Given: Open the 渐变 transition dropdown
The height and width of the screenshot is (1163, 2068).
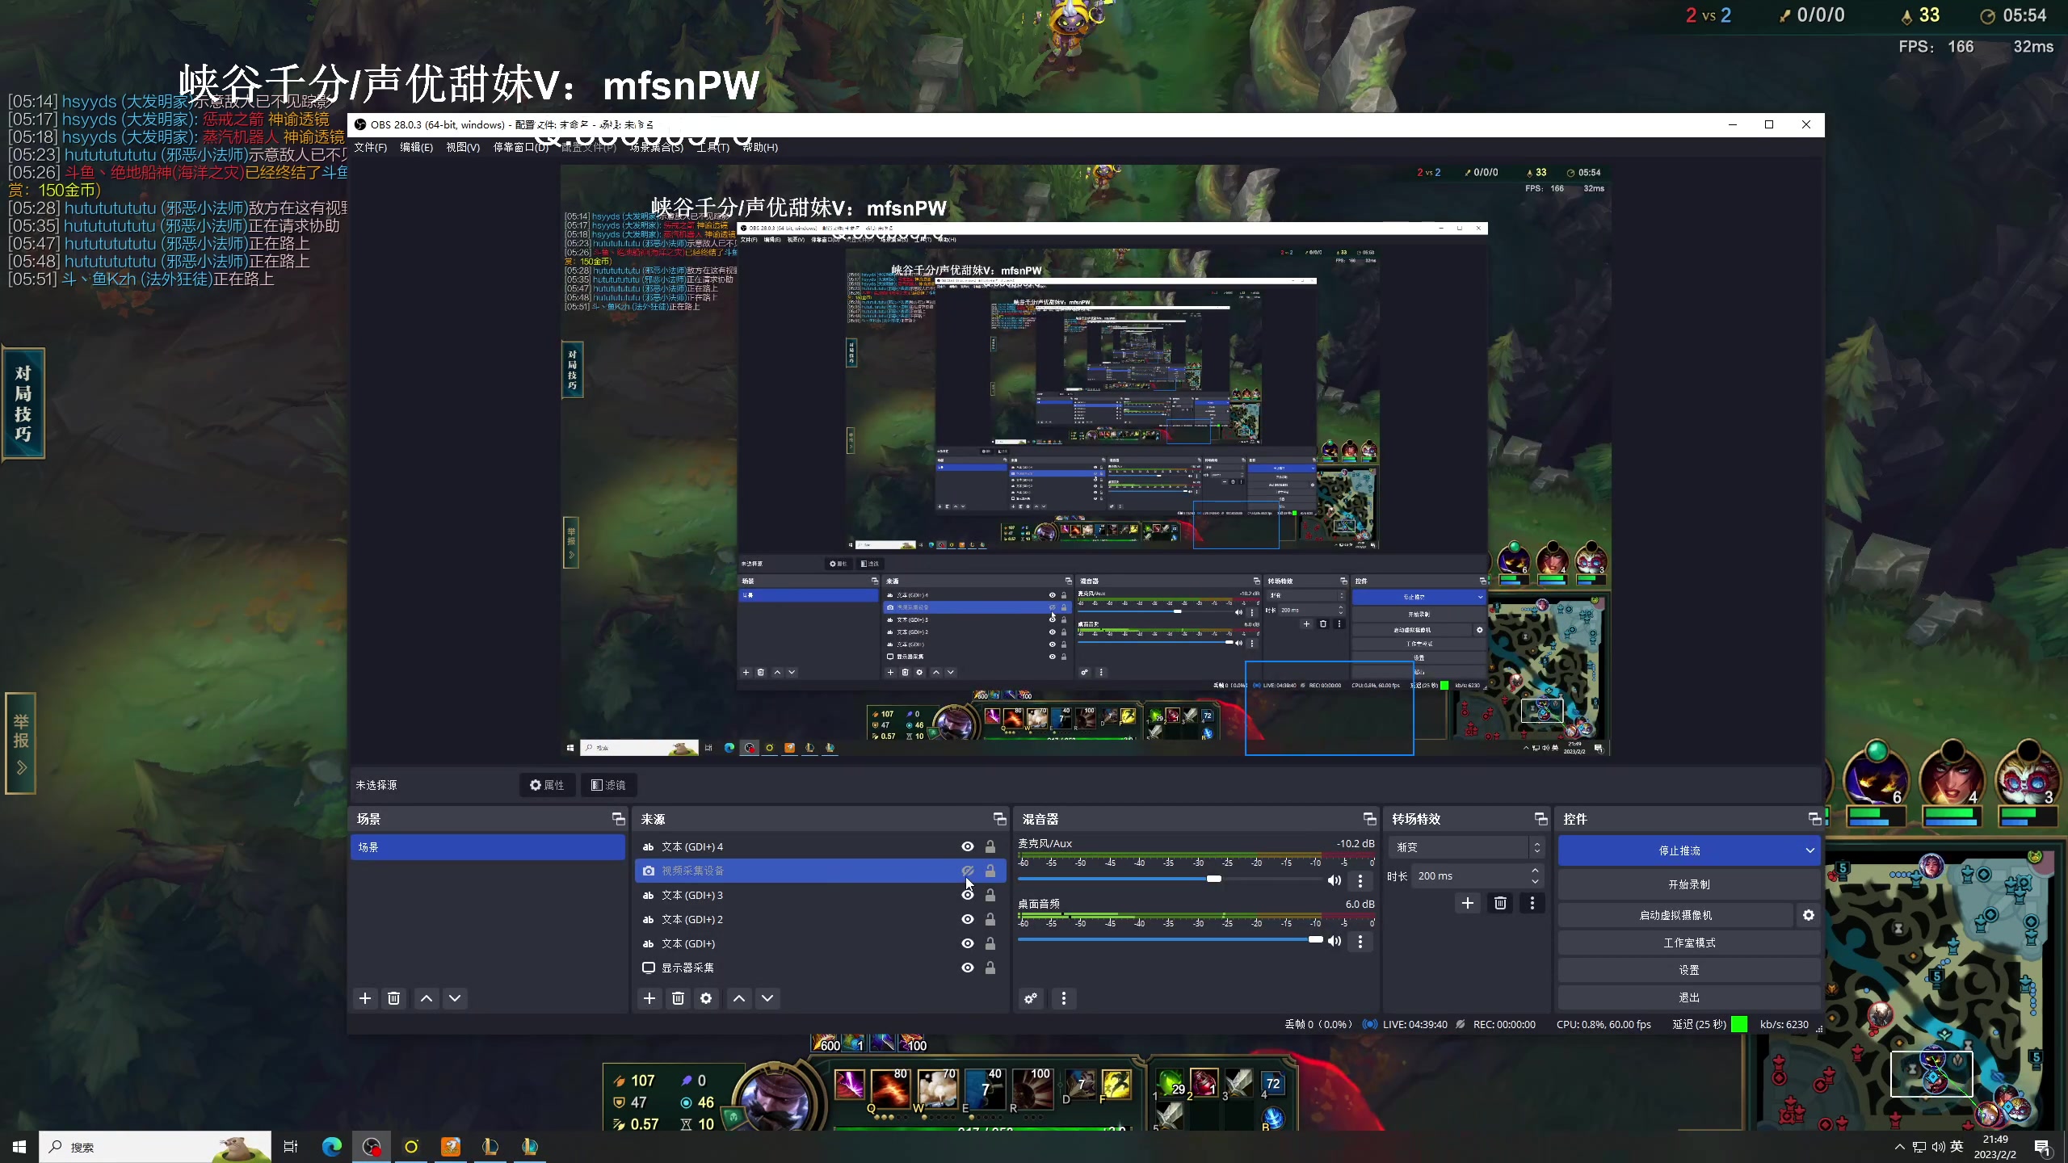Looking at the screenshot, I should [1466, 847].
